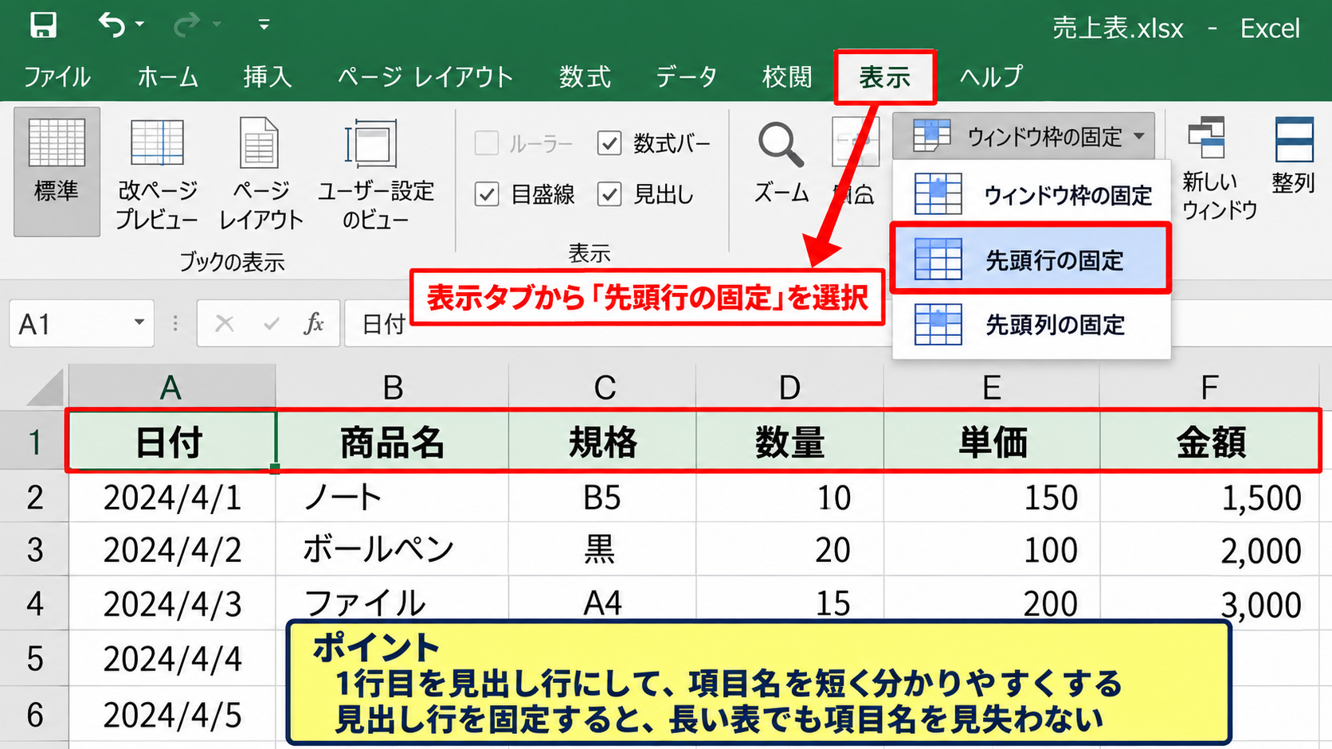Open the Name Box dropdown arrow
Viewport: 1332px width, 749px height.
(139, 322)
